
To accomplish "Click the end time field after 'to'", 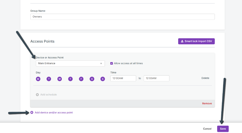I will pyautogui.click(x=156, y=78).
